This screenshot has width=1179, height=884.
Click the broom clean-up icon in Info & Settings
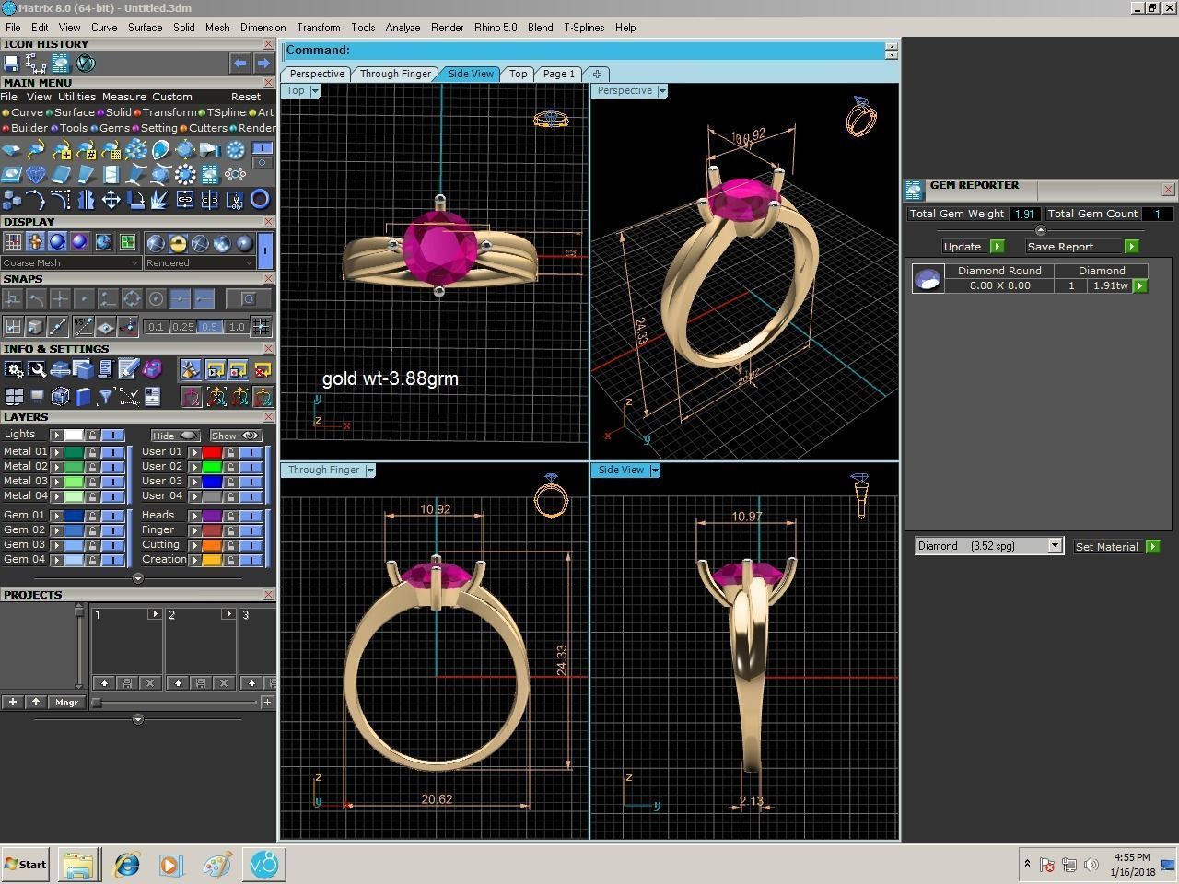[190, 370]
